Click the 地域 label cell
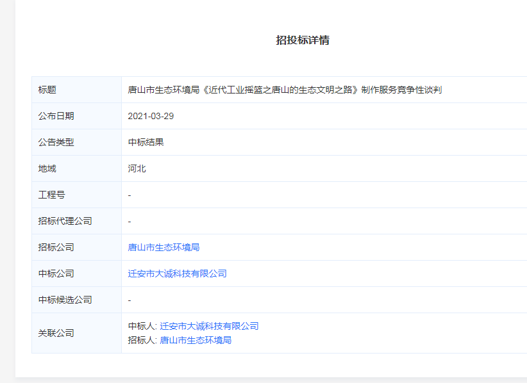Screen dimensions: 527x383 (x=47, y=168)
